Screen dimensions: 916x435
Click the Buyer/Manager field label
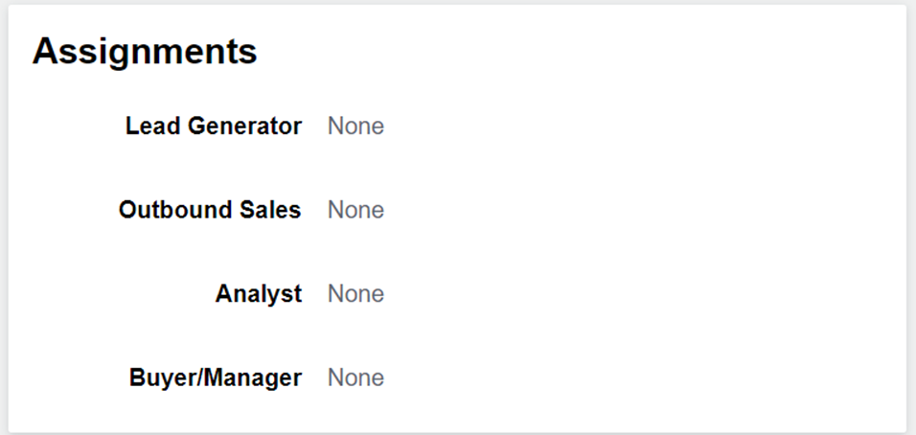coord(215,378)
